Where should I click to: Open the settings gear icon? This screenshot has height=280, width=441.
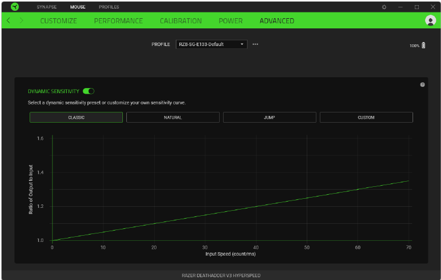tap(384, 7)
